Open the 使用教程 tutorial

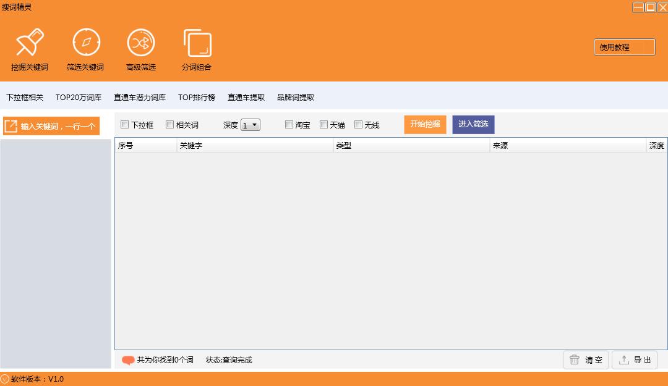624,47
